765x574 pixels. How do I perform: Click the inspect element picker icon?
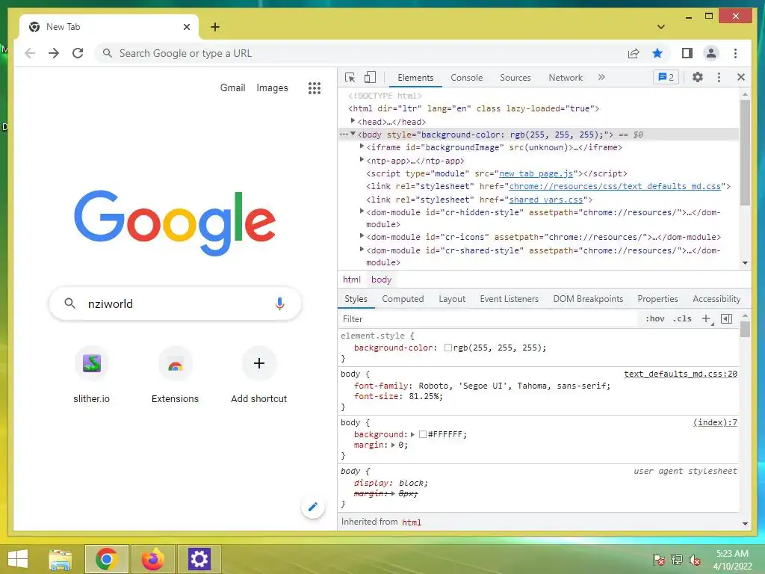pos(350,77)
